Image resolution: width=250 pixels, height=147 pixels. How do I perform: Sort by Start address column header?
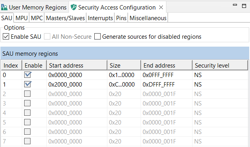77,65
